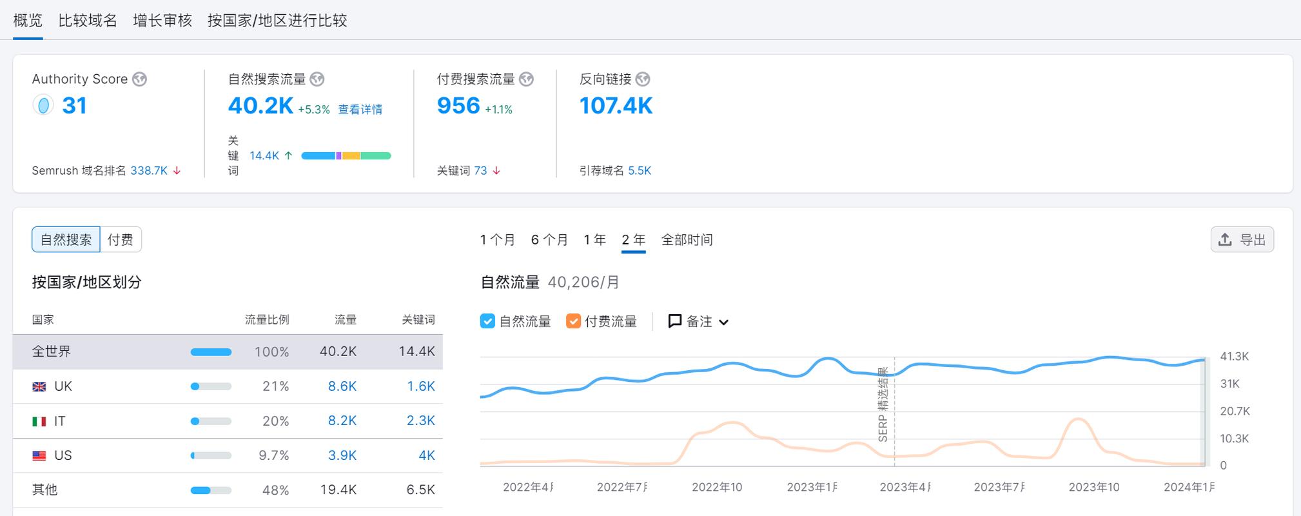Click UK keywords 1.6K value
Viewport: 1301px width, 516px height.
click(421, 386)
